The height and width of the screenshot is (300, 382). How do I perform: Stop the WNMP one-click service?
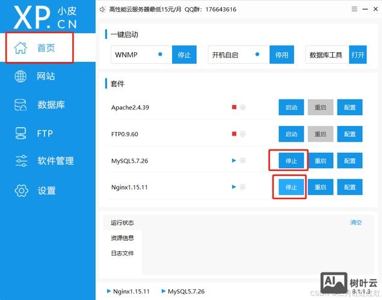(x=184, y=55)
